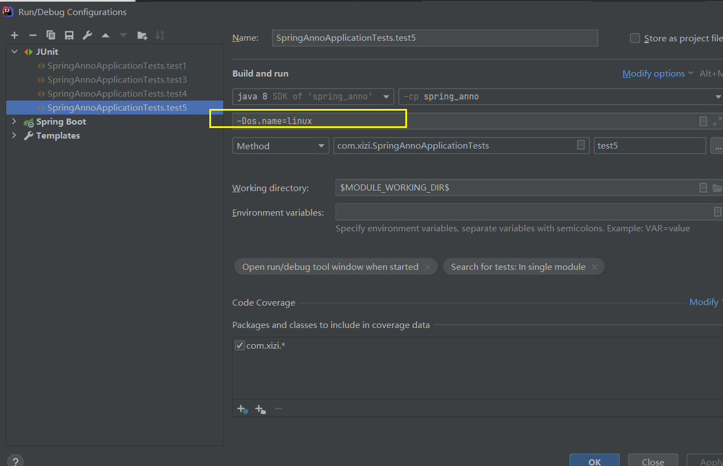Browse folder for Working directory
Viewport: 723px width, 466px height.
click(x=717, y=188)
